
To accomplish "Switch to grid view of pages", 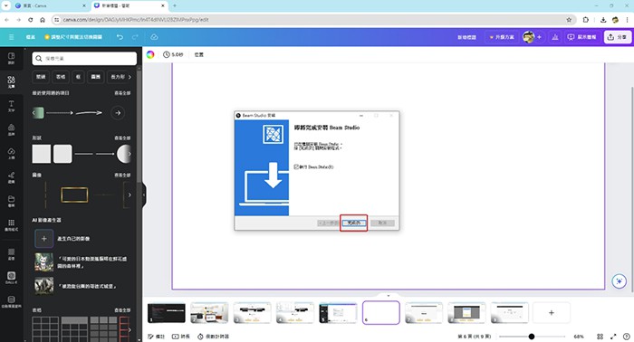I will (x=600, y=337).
